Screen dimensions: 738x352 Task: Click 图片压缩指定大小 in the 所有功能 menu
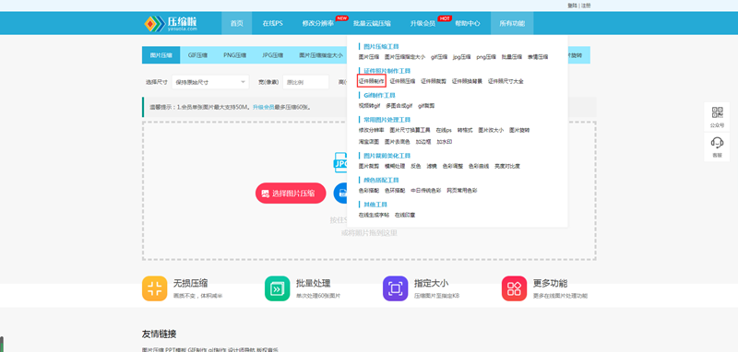click(405, 57)
